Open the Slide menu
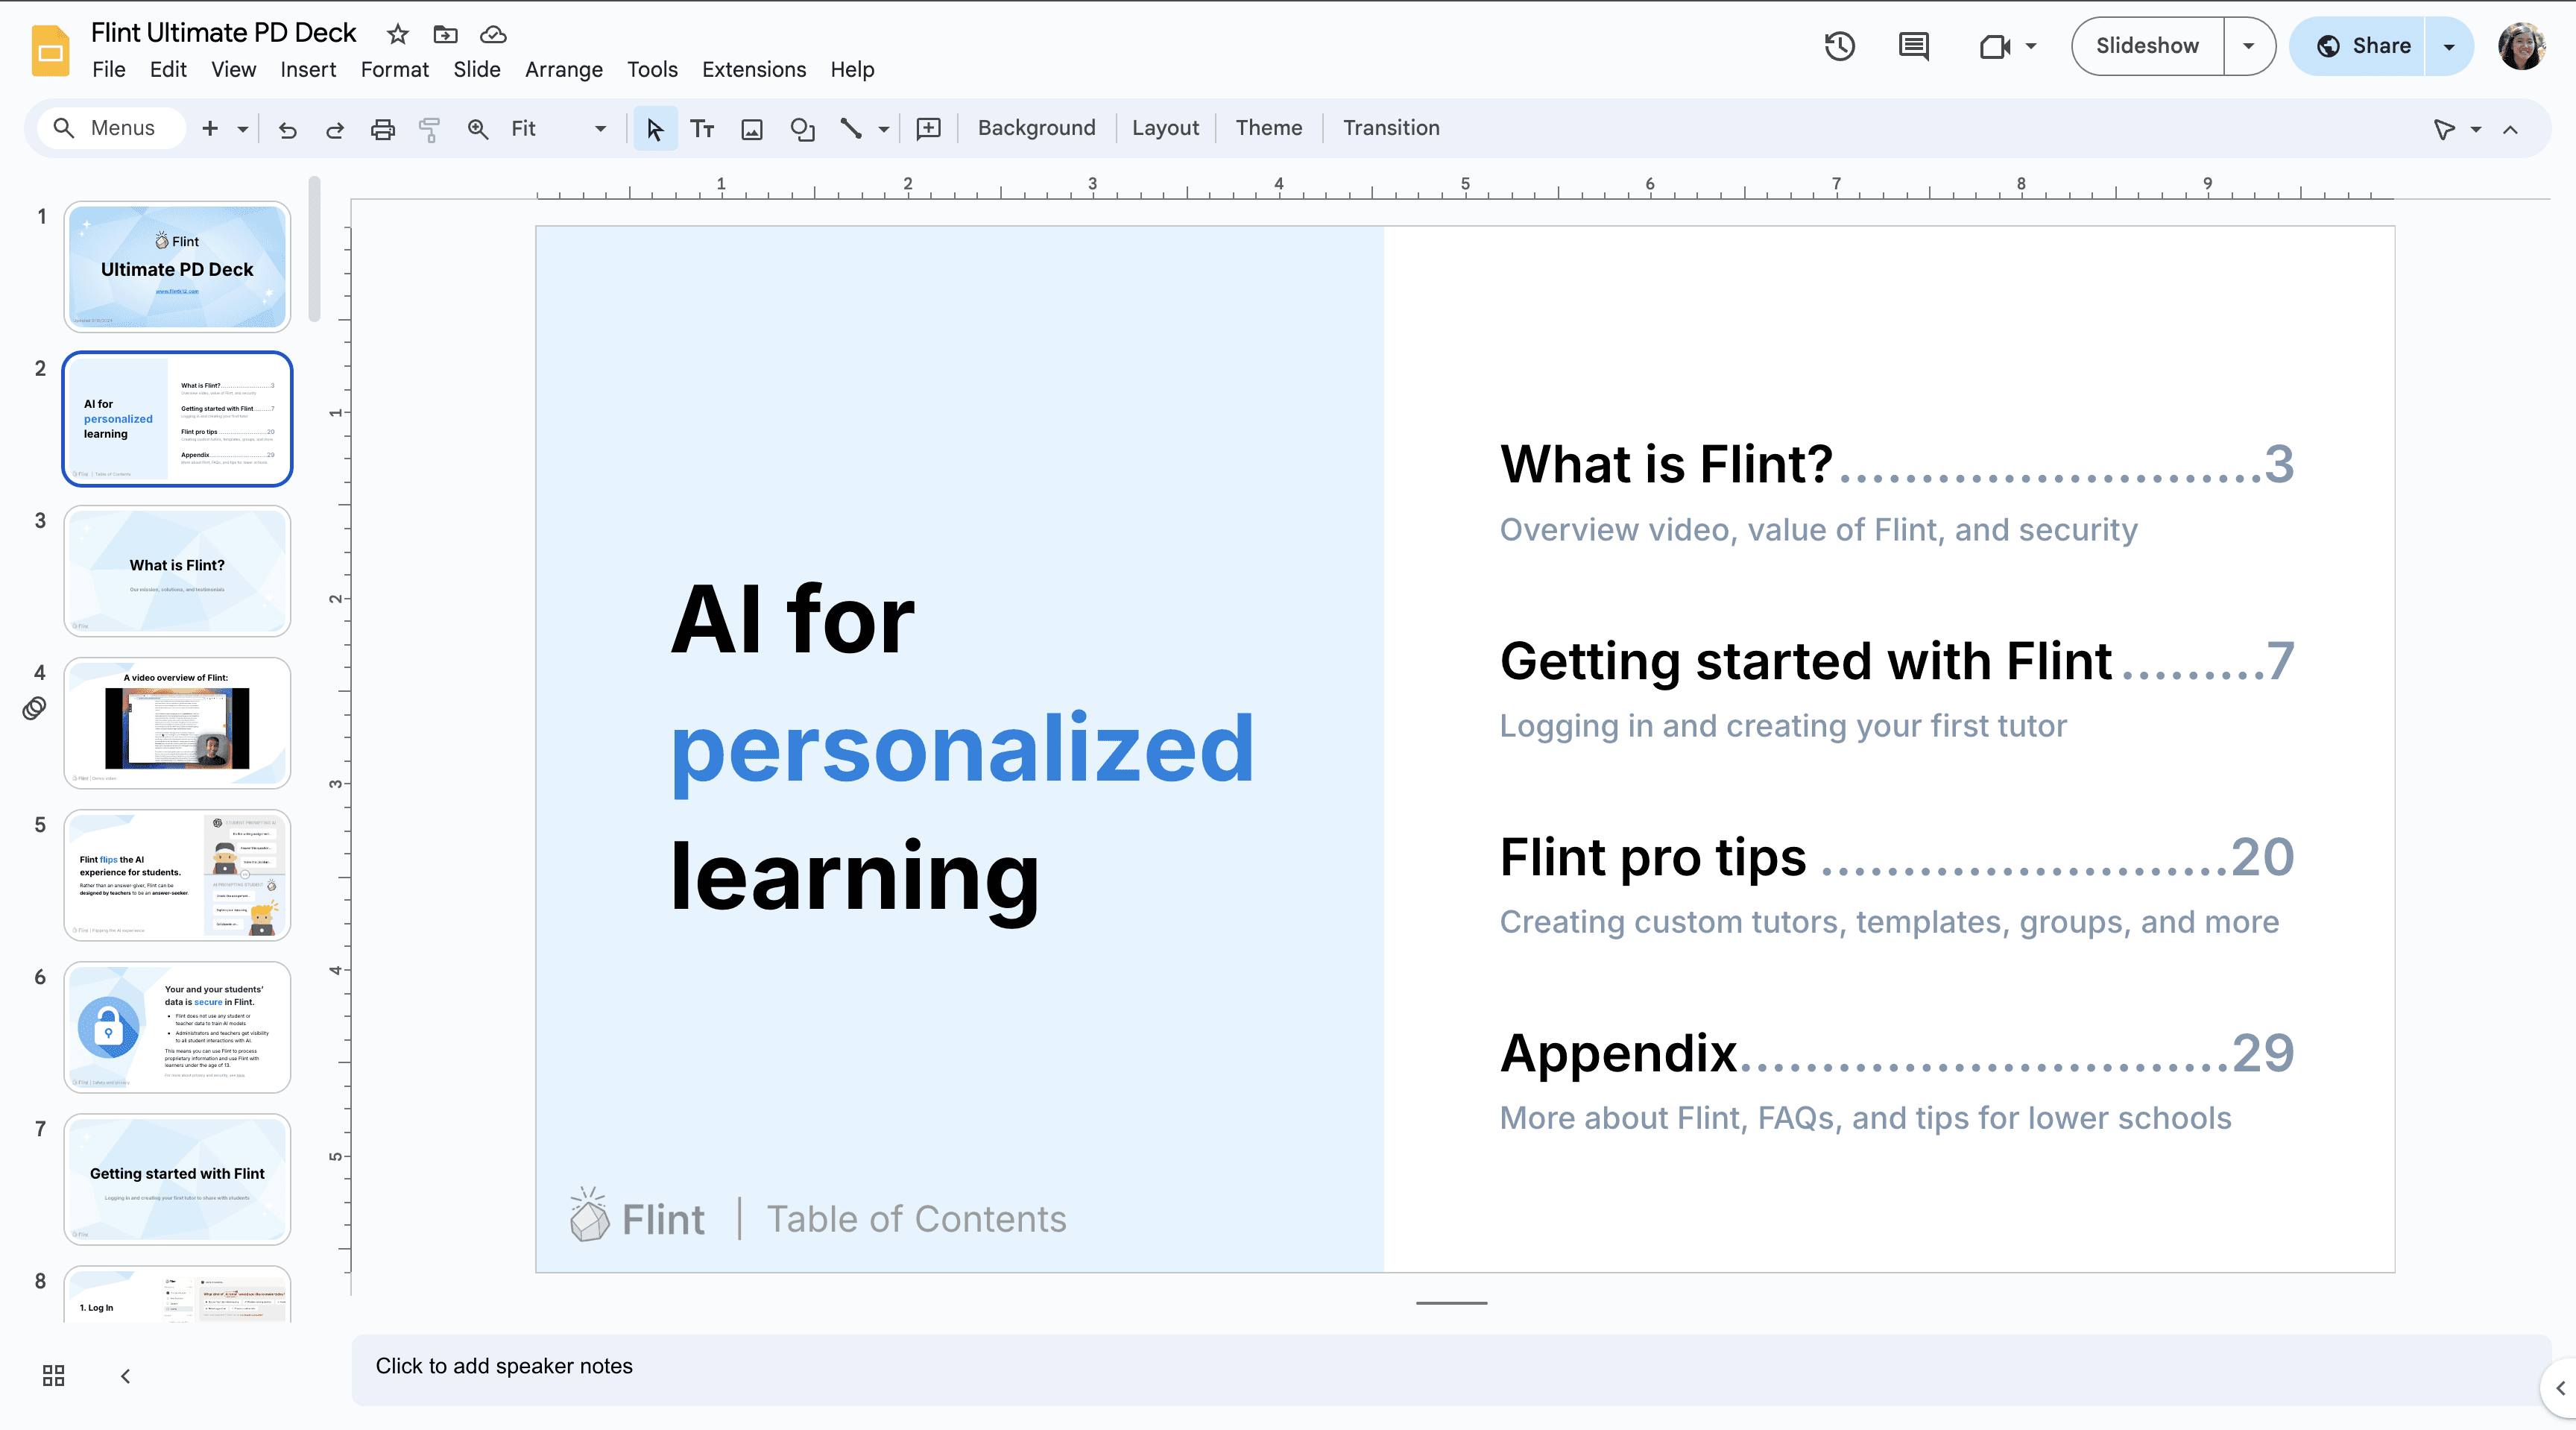Viewport: 2576px width, 1430px height. pos(476,70)
